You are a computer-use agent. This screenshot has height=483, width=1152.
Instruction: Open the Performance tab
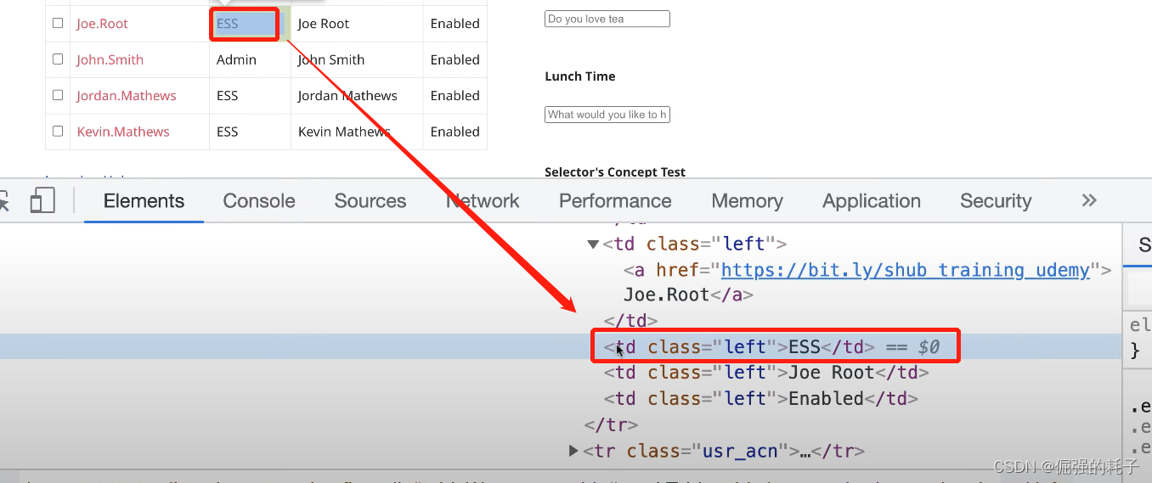(x=615, y=201)
